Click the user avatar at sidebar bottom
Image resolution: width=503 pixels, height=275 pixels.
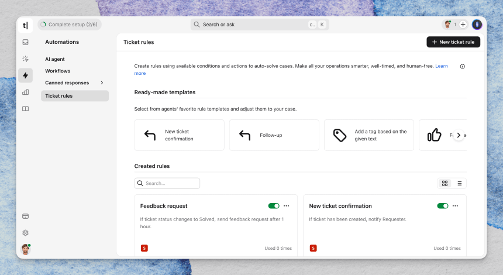pos(25,249)
